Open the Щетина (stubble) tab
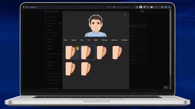 114,40
